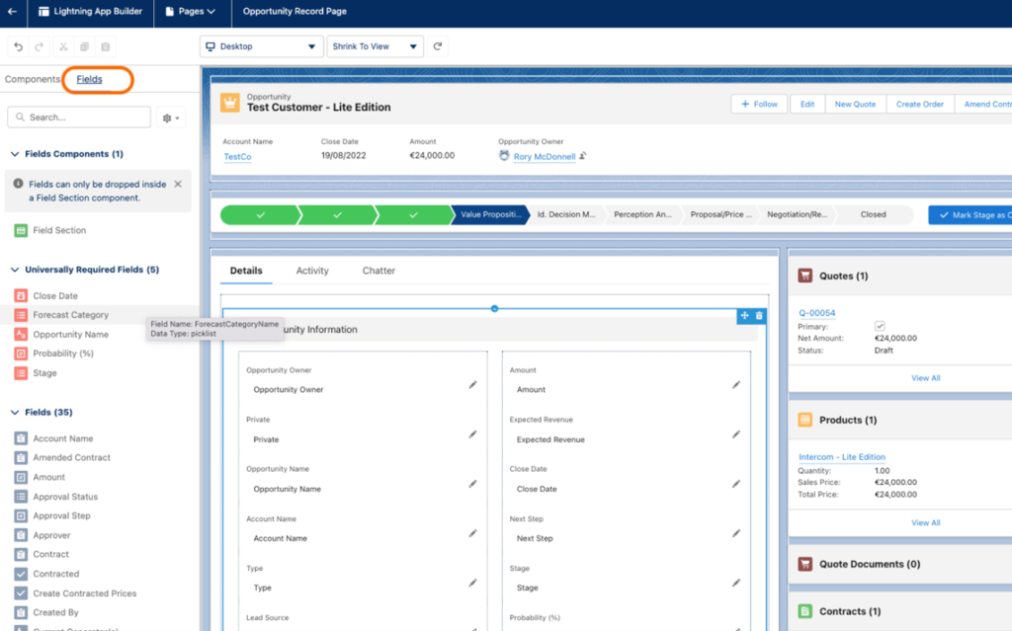Open the Rory McDonnell owner link
1012x631 pixels.
[x=545, y=156]
